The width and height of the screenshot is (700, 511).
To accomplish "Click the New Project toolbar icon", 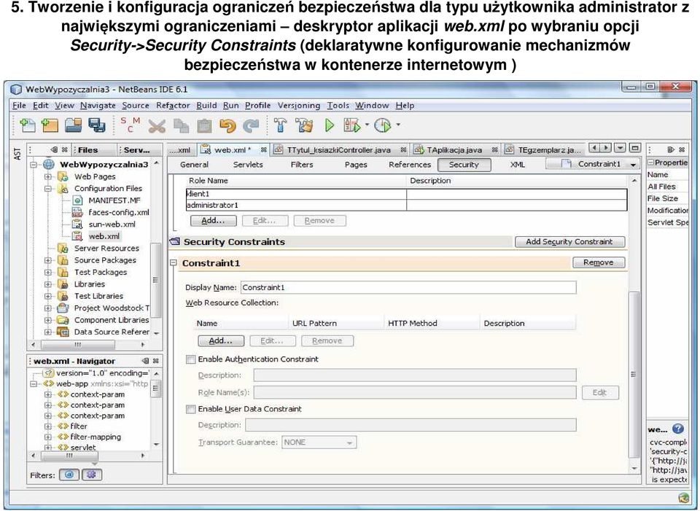I will point(50,125).
